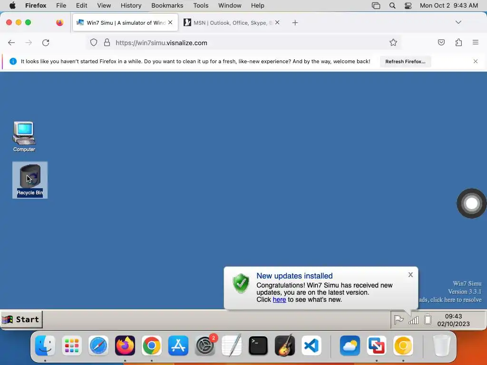Image resolution: width=487 pixels, height=365 pixels.
Task: Follow the 'here' link in update notification
Action: [279, 299]
